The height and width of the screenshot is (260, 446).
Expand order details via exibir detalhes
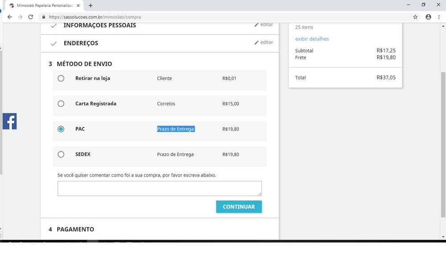[312, 39]
